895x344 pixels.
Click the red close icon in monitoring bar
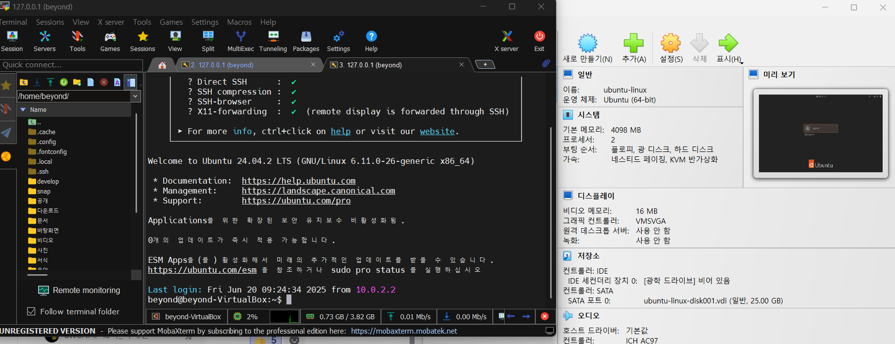545,316
